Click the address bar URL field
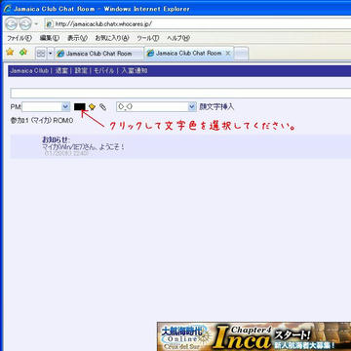Image resolution: width=351 pixels, height=351 pixels. click(198, 24)
